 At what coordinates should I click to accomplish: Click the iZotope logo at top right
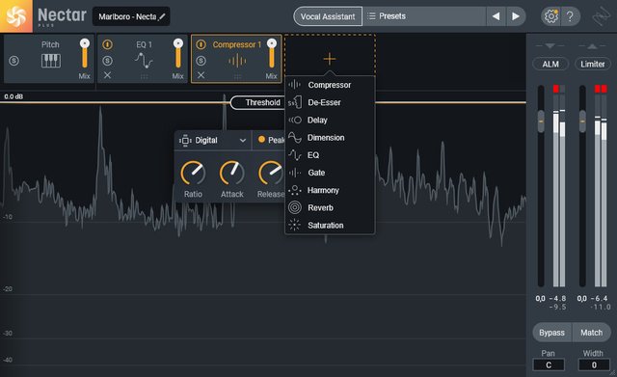coord(602,16)
